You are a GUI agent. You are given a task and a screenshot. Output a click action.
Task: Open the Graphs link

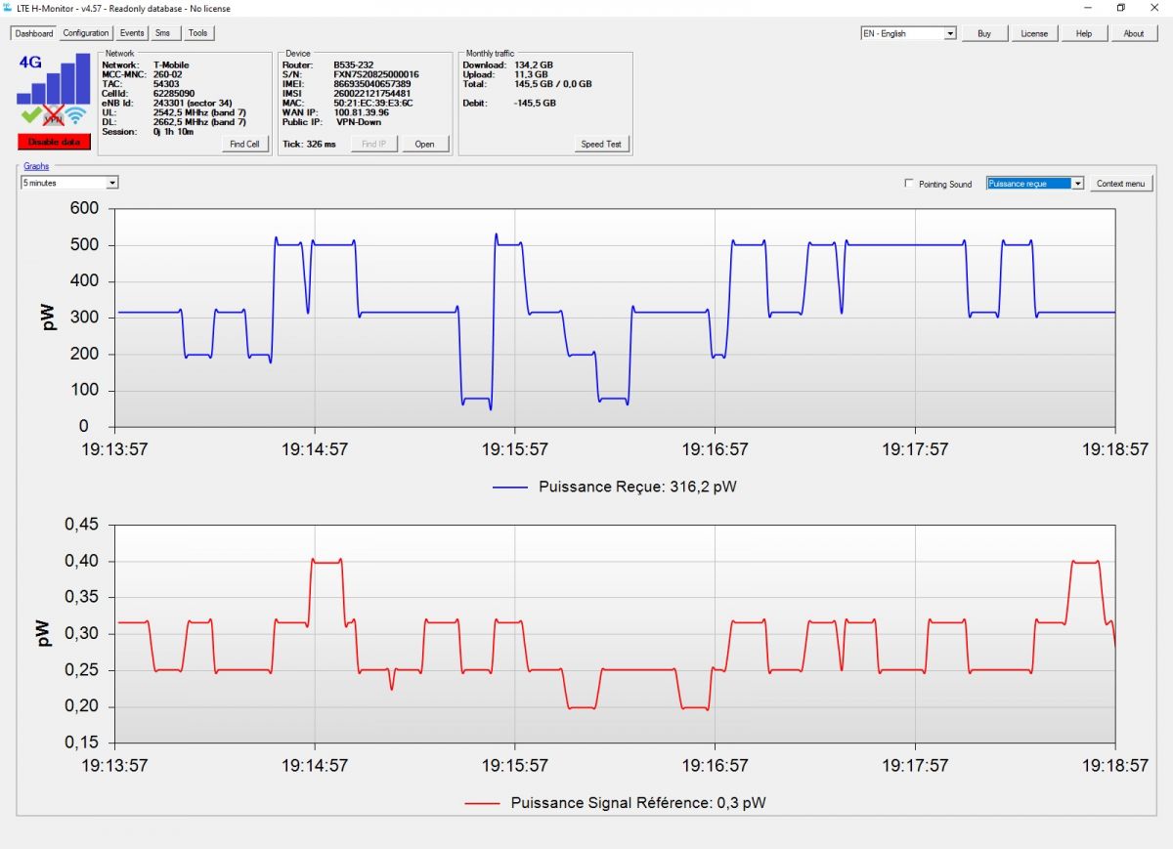click(36, 166)
